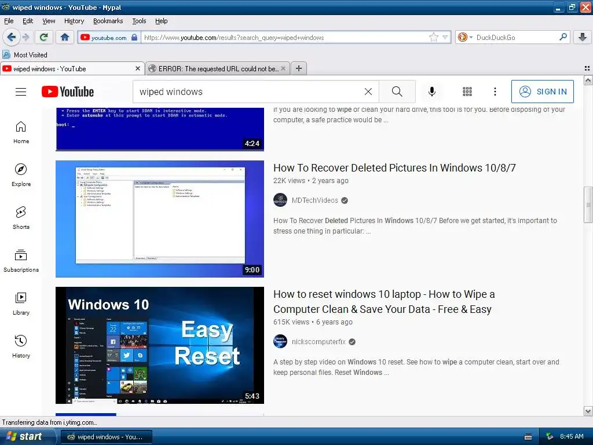This screenshot has width=593, height=445.
Task: Open Library in the sidebar
Action: point(21,304)
